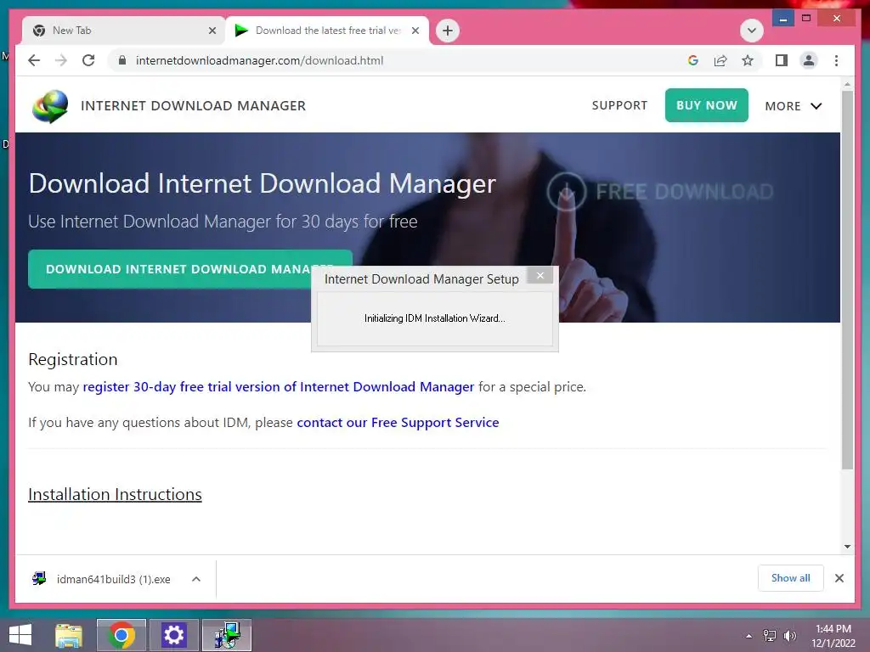Go back using the browser back arrow
Image resolution: width=870 pixels, height=652 pixels.
tap(34, 60)
